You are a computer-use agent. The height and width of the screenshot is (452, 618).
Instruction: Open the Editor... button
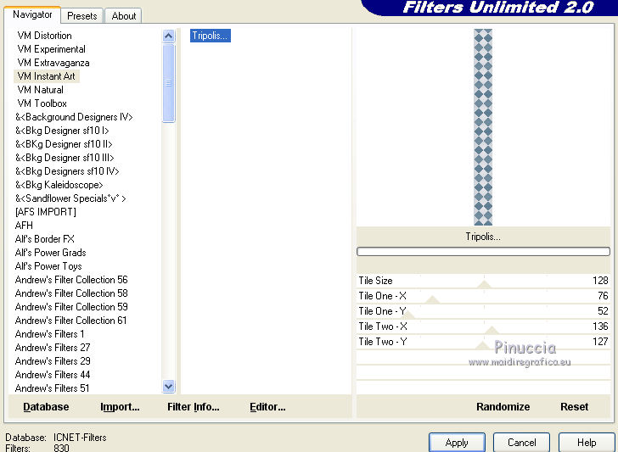coord(267,407)
